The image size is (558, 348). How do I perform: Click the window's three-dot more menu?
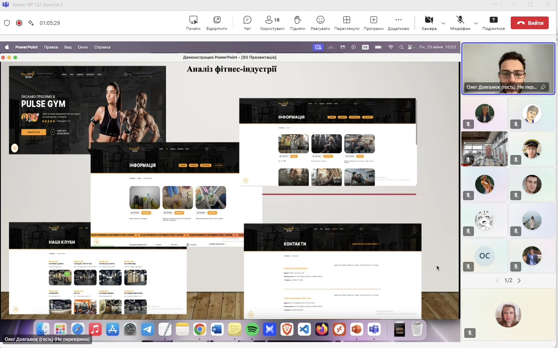pyautogui.click(x=495, y=5)
